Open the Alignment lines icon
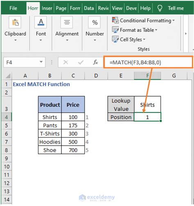194x206 pixels. click(x=67, y=22)
